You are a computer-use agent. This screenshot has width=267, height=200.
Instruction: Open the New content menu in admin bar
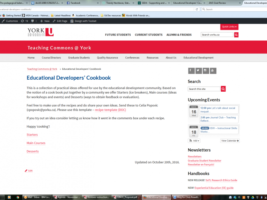coord(45,21)
